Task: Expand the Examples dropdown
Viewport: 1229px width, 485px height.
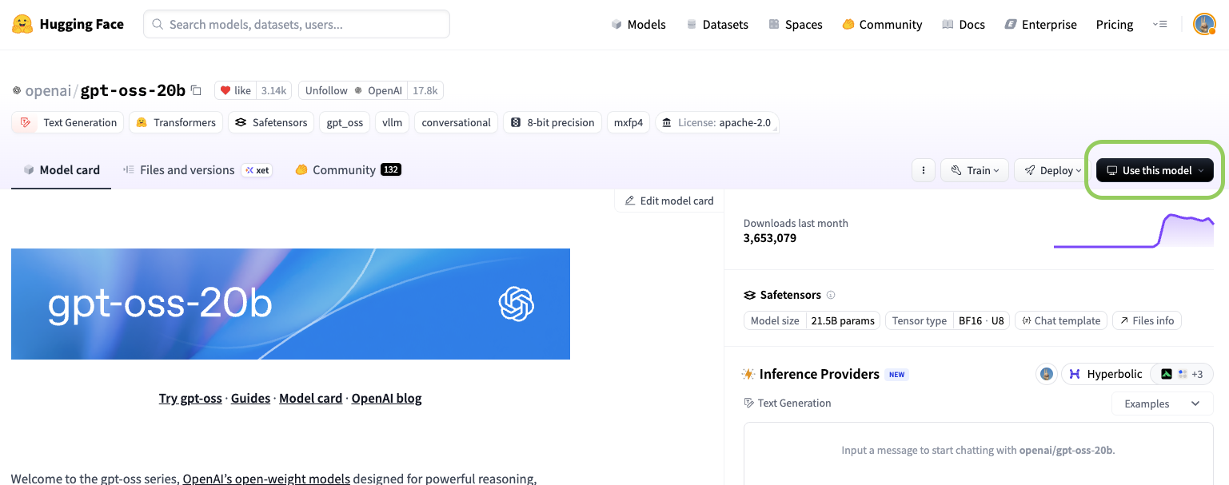Action: click(1162, 404)
